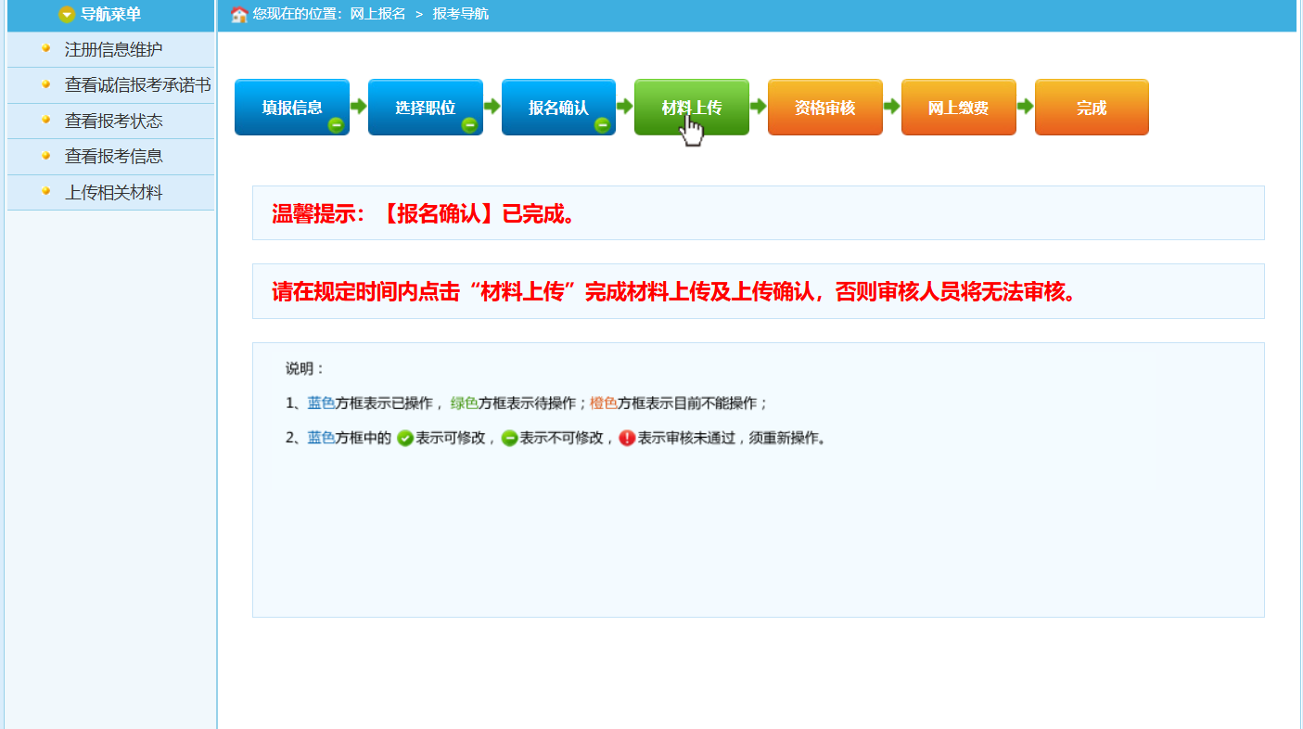Click green minus icon in the legend
The image size is (1303, 729).
[x=509, y=439]
